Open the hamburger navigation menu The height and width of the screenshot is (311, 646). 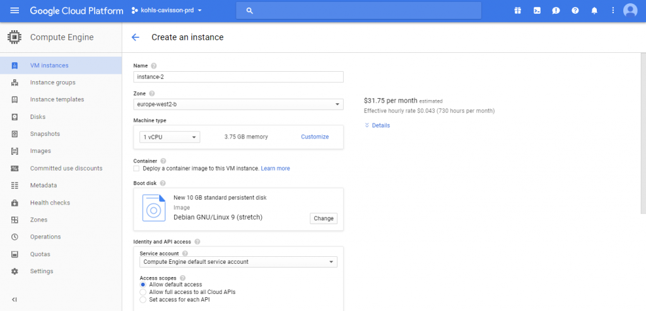coord(15,11)
